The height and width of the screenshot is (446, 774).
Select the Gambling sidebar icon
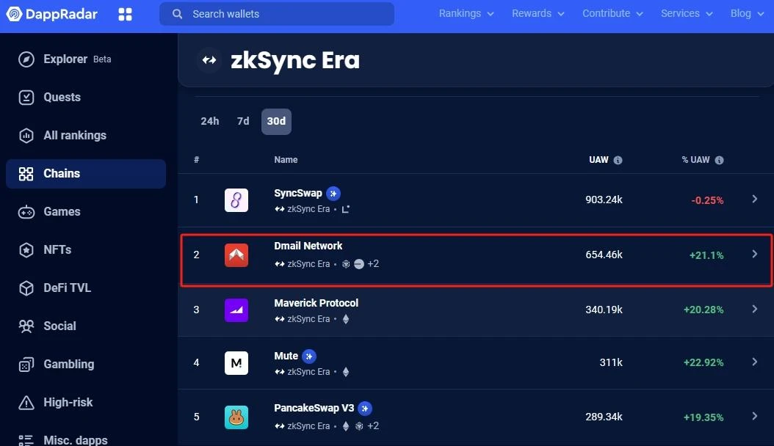[26, 364]
